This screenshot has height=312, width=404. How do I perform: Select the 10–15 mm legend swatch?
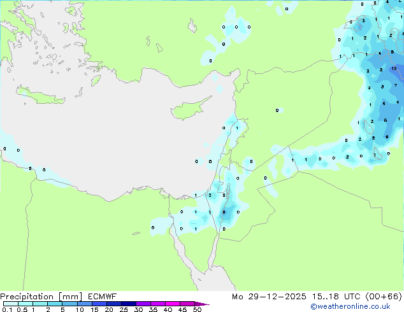click(x=85, y=304)
